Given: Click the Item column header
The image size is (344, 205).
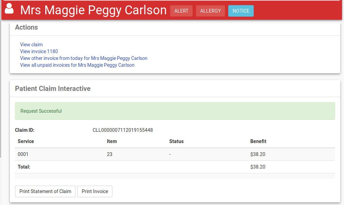Looking at the screenshot, I should click(112, 141).
